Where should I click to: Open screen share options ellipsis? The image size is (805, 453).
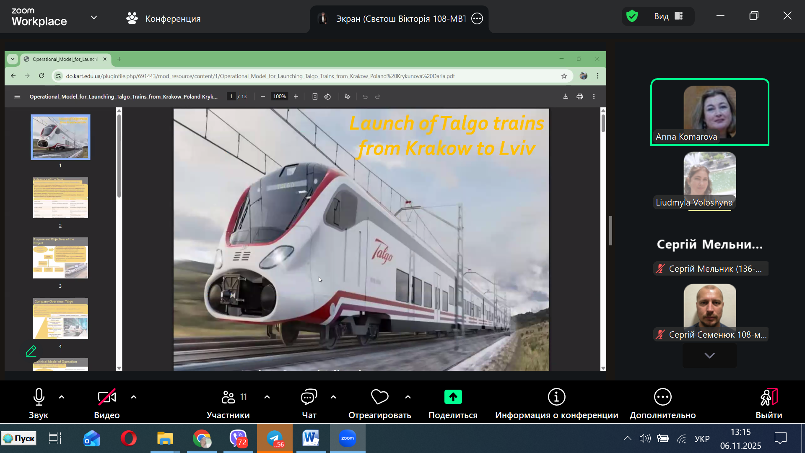[477, 18]
